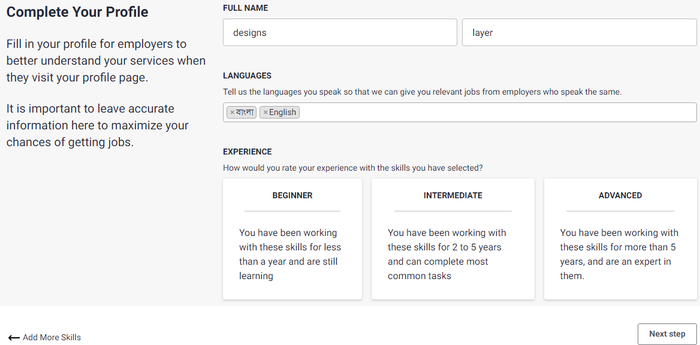Select the Intermediate experience card
Image resolution: width=700 pixels, height=345 pixels.
[x=452, y=239]
